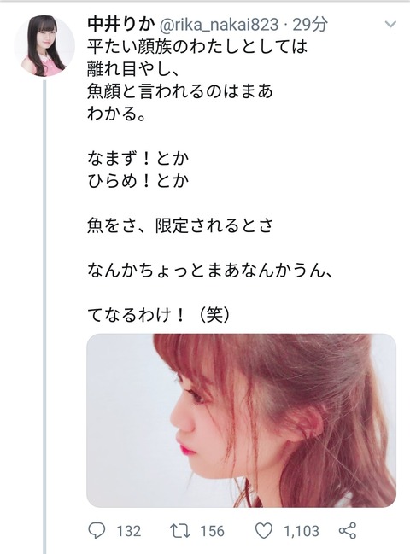The height and width of the screenshot is (554, 410).
Task: Select the 156 retweets count
Action: [212, 531]
